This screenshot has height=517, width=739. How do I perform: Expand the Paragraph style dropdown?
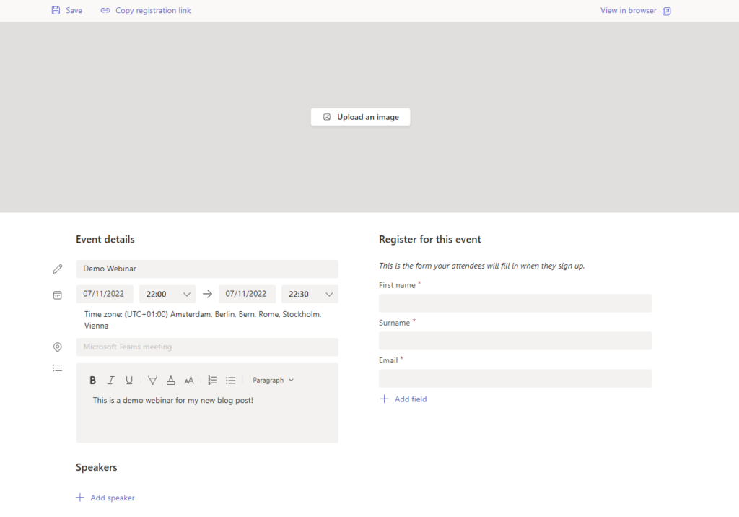[273, 381]
